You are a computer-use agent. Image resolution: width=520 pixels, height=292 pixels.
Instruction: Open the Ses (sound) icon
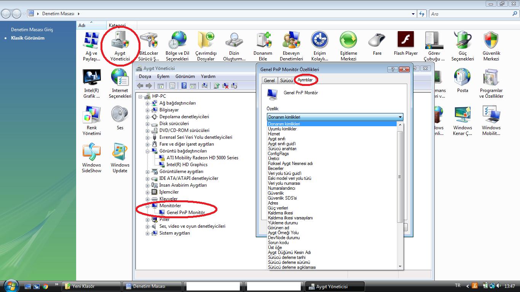[x=120, y=119]
